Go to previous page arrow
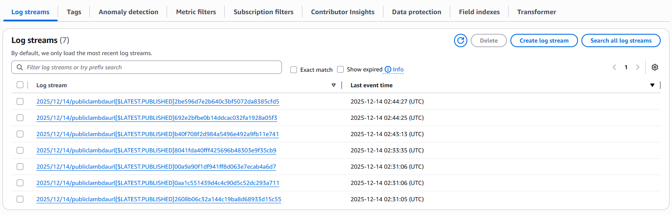 pyautogui.click(x=614, y=67)
